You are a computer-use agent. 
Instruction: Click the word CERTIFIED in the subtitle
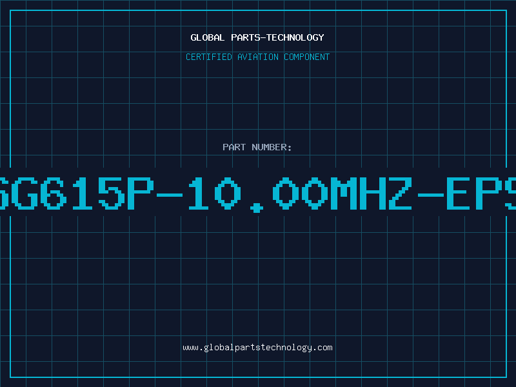coord(209,57)
